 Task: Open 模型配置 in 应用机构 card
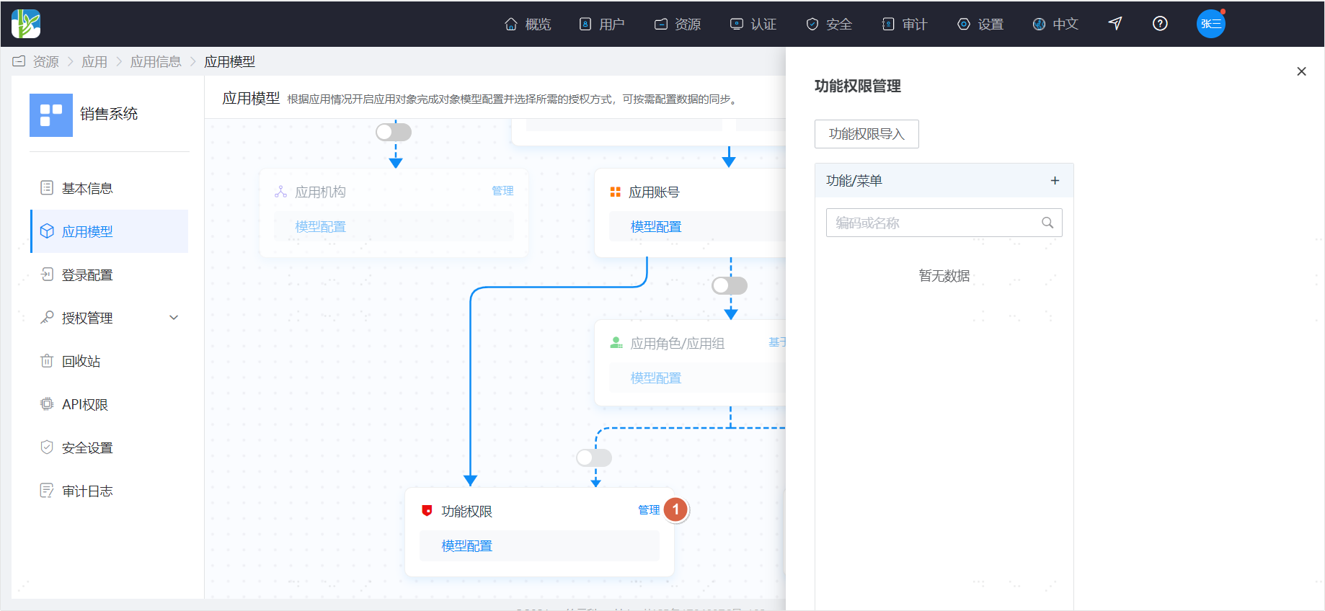click(321, 227)
